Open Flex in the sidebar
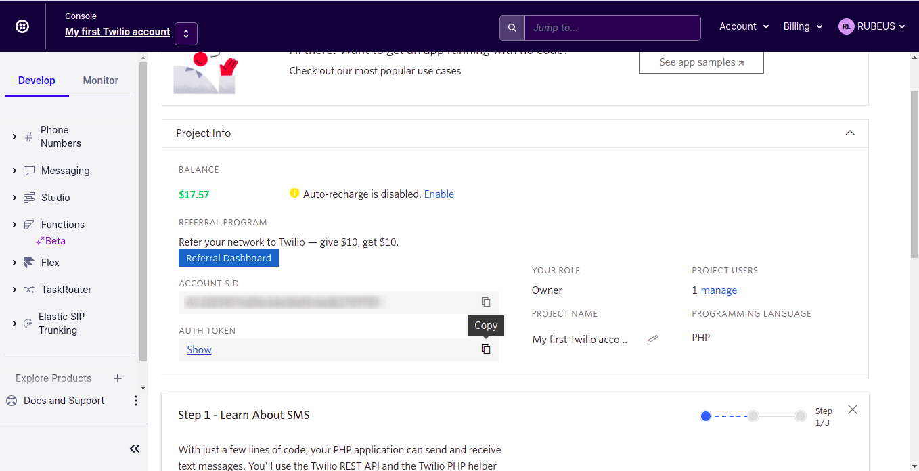 [x=50, y=263]
